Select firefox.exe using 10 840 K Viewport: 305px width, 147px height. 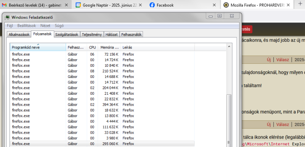(x=102, y=65)
